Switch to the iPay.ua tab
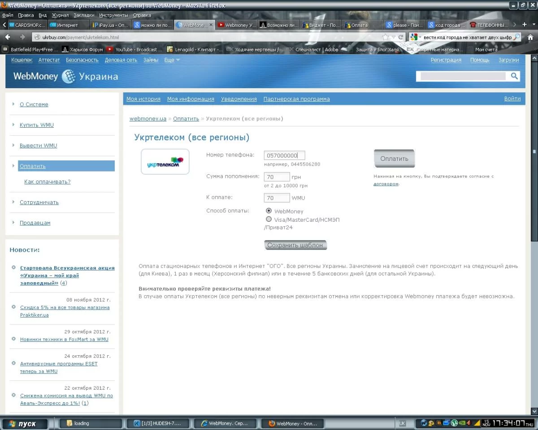 [110, 25]
